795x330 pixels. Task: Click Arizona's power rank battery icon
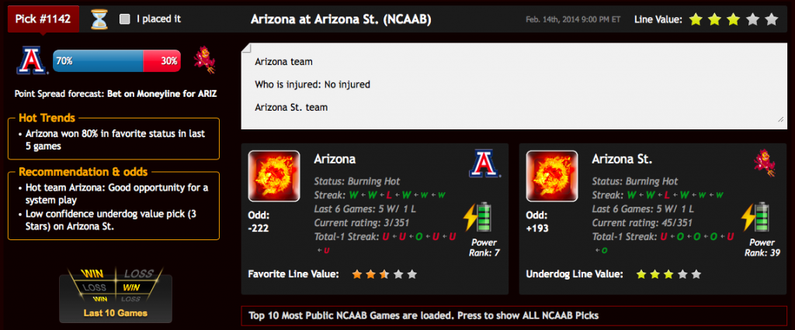coord(478,217)
